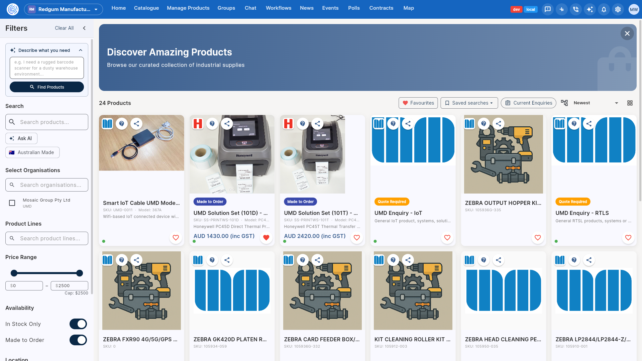Toggle In Stock Only switch
The image size is (642, 361).
tap(78, 324)
